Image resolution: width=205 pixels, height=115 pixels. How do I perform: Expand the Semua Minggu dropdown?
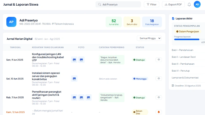pyautogui.click(x=149, y=38)
